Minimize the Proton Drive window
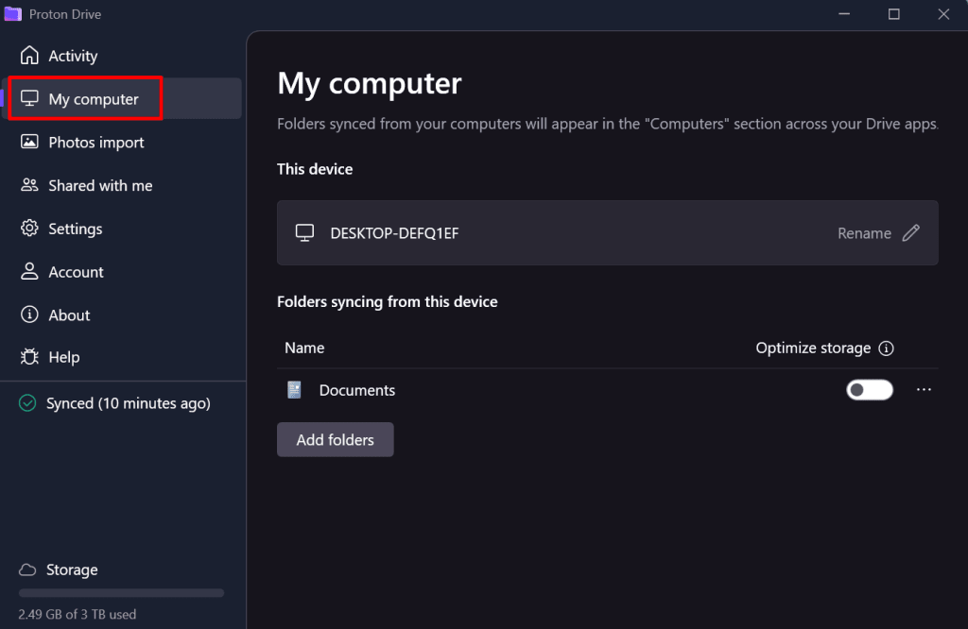 pyautogui.click(x=844, y=13)
